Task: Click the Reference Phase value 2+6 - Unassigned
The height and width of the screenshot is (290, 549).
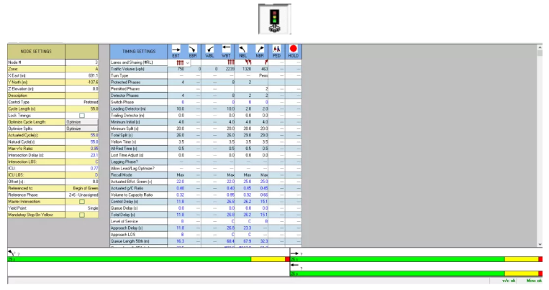Action: point(81,195)
